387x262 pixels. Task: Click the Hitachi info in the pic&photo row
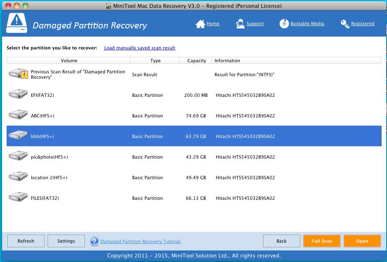245,157
